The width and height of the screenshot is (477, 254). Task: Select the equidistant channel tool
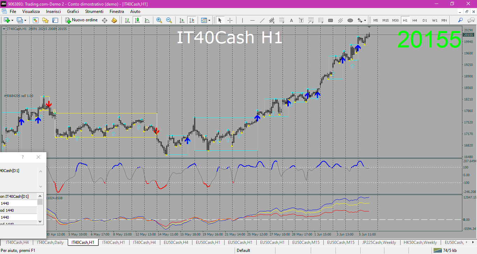tap(272, 20)
